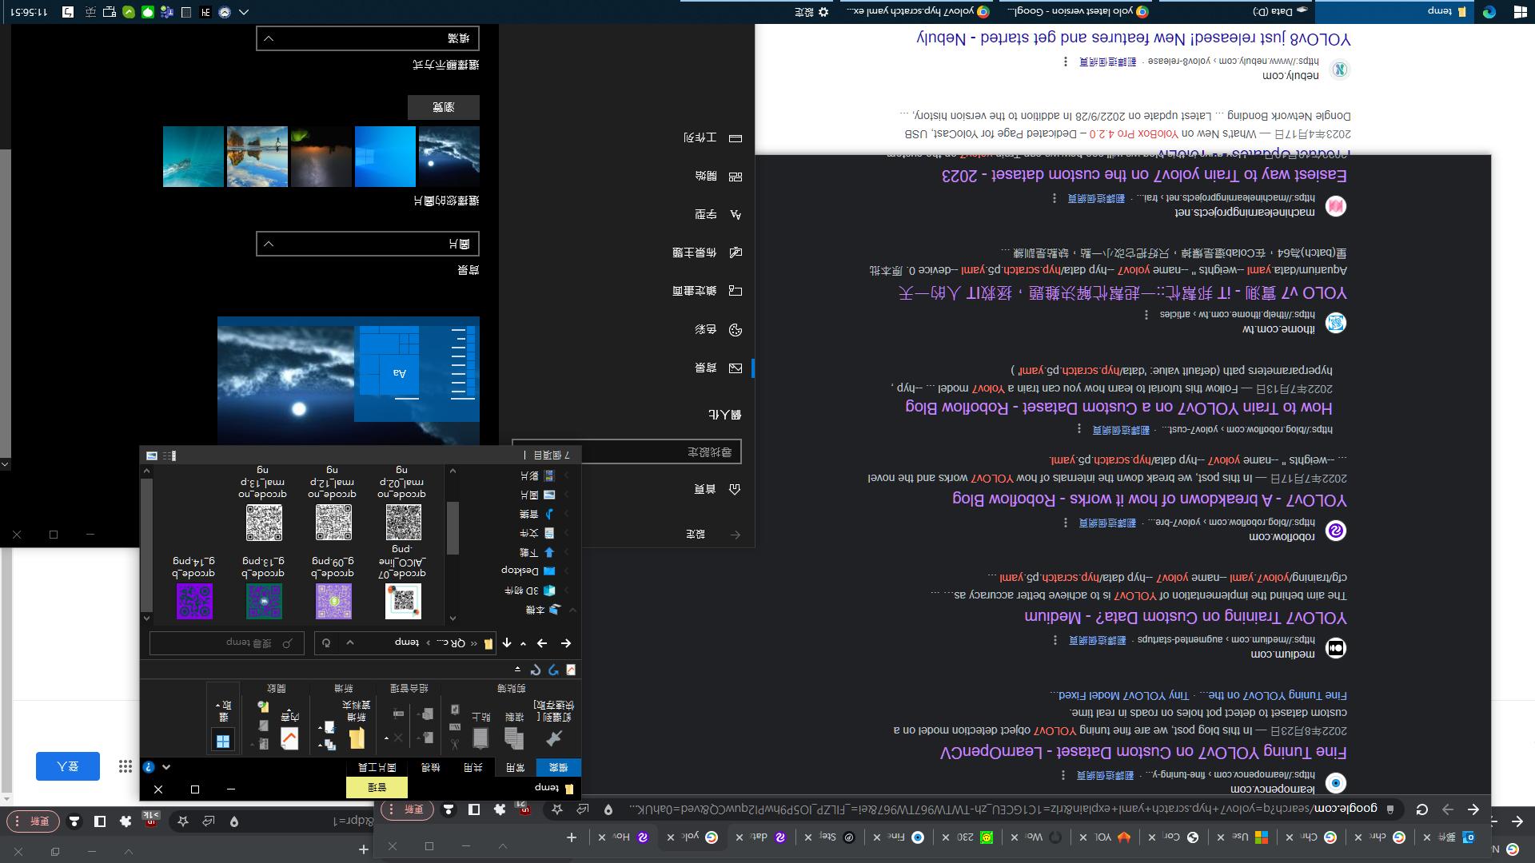
Task: Click the 重新 update button in front Chrome window
Action: [x=409, y=809]
